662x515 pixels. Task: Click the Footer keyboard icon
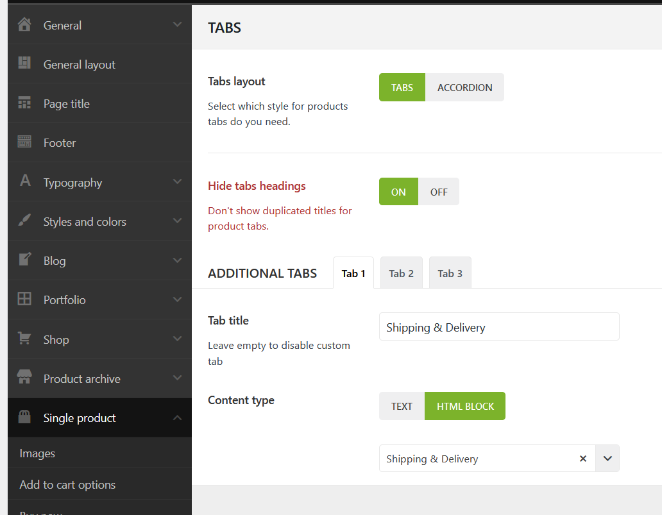(x=24, y=142)
